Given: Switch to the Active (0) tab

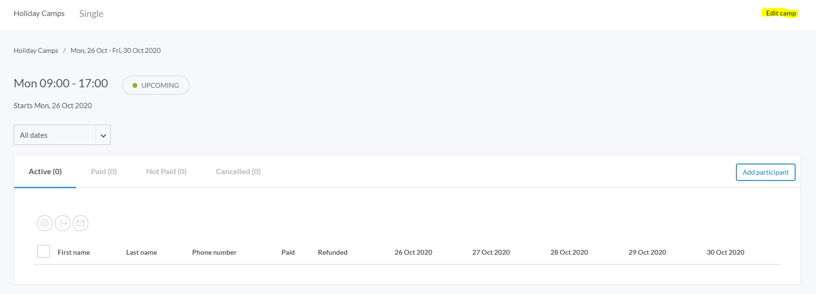Looking at the screenshot, I should (45, 172).
